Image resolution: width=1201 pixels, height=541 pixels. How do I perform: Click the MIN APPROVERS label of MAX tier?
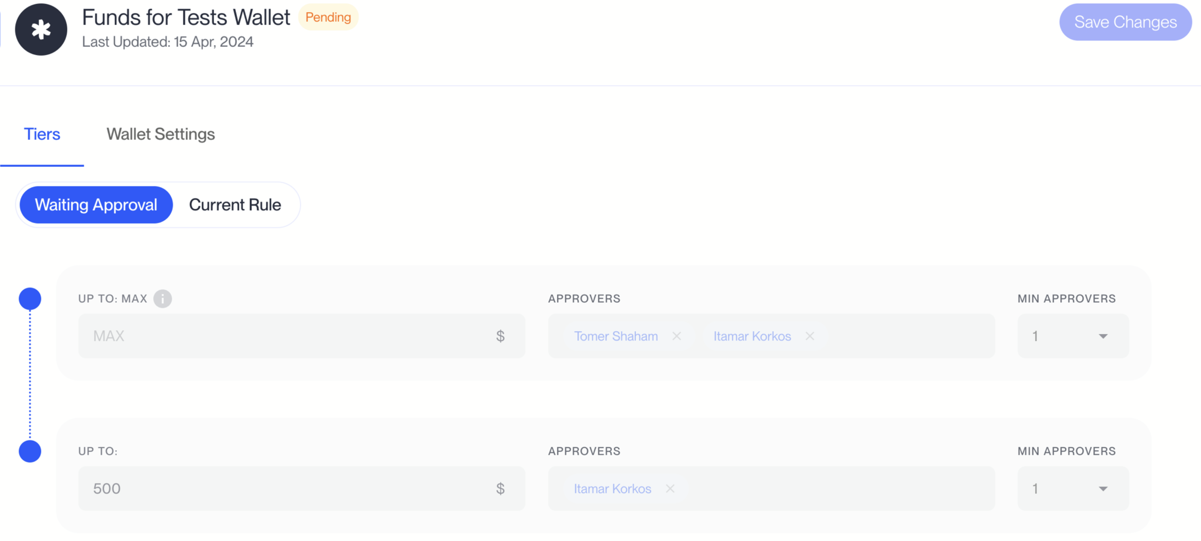tap(1067, 299)
